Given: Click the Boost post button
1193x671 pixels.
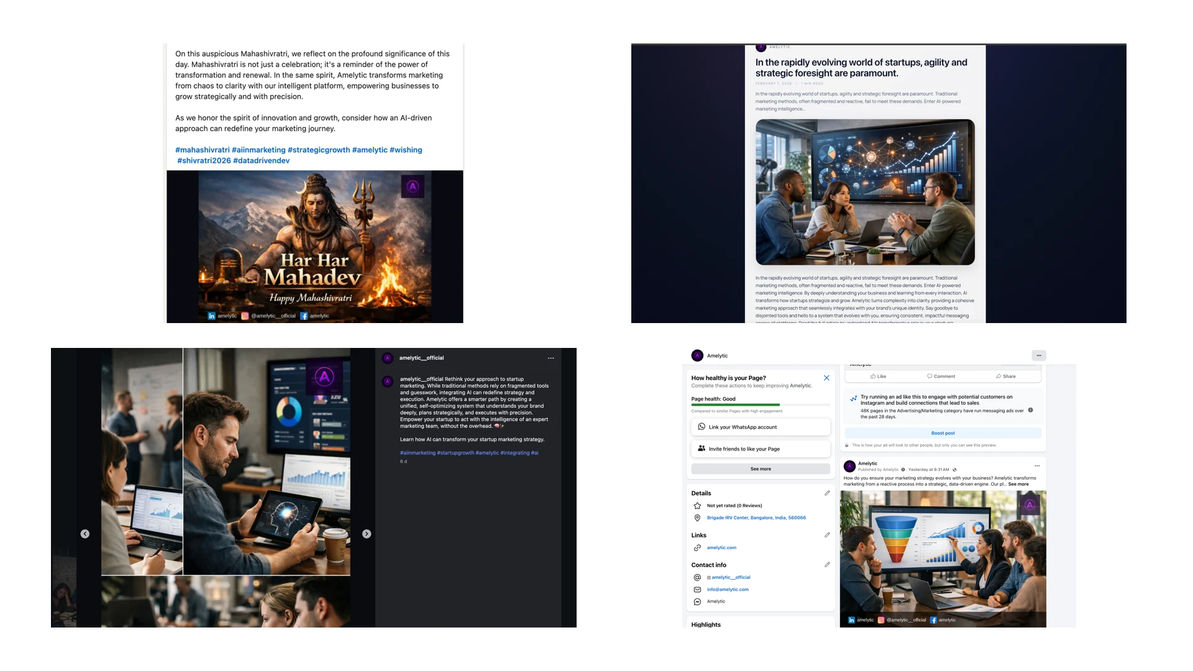Looking at the screenshot, I should 943,433.
